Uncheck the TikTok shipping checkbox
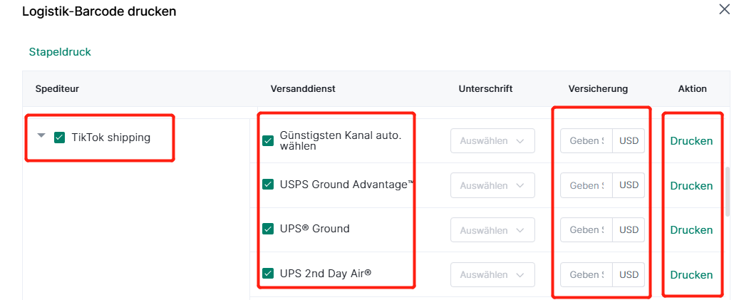 pyautogui.click(x=59, y=138)
